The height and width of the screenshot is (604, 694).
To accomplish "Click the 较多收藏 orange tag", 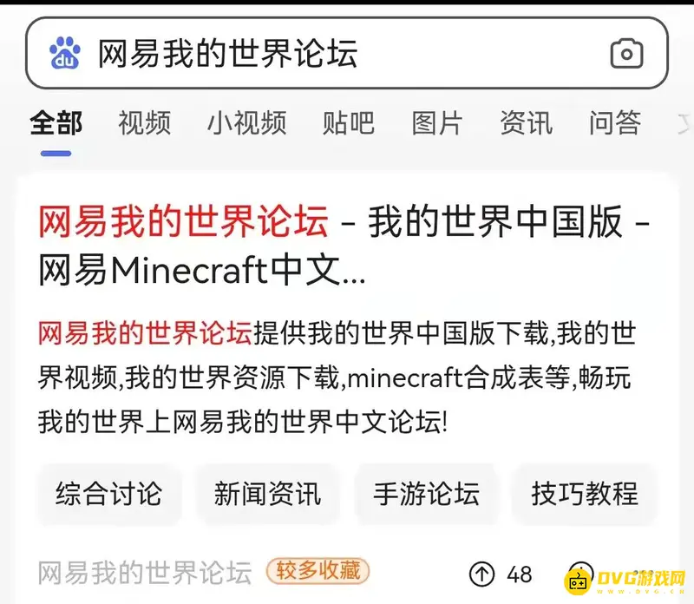I will click(318, 571).
